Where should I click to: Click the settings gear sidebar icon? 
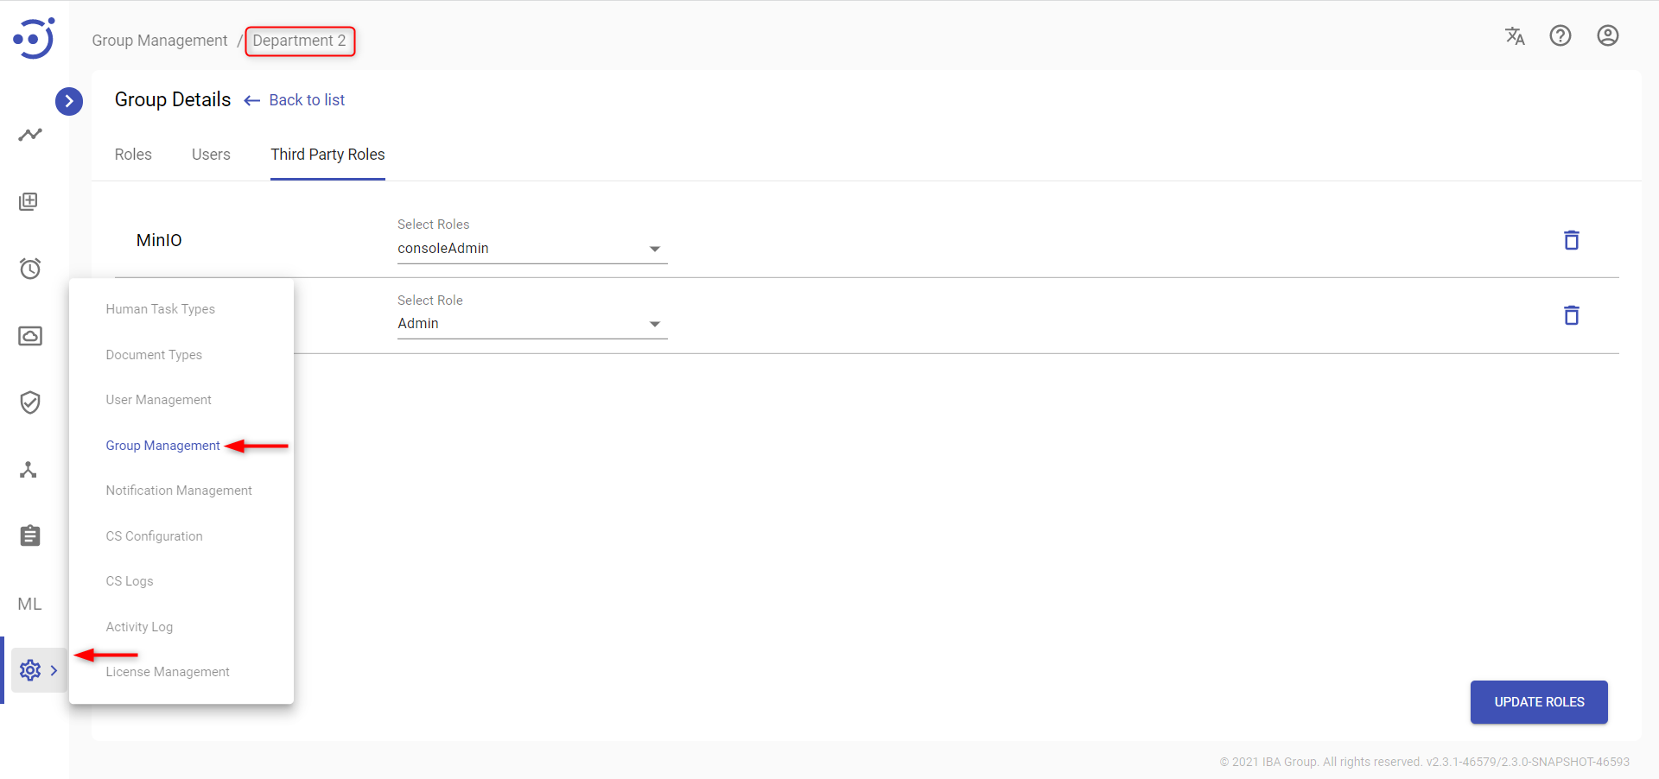[x=30, y=670]
